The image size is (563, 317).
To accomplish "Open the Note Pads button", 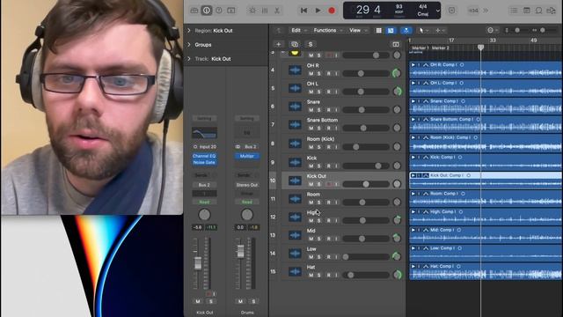I will tap(527, 11).
